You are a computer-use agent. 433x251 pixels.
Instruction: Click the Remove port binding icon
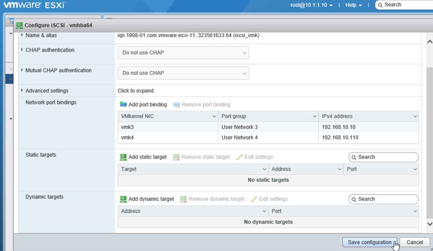(177, 105)
